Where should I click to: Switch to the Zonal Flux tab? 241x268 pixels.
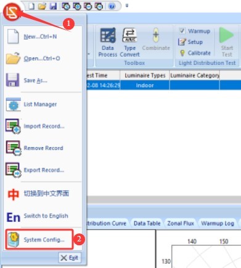pyautogui.click(x=181, y=224)
